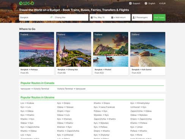Screen dimensions: 185x139
Task: Open the 2 Passengers selector
Action: 142,17
